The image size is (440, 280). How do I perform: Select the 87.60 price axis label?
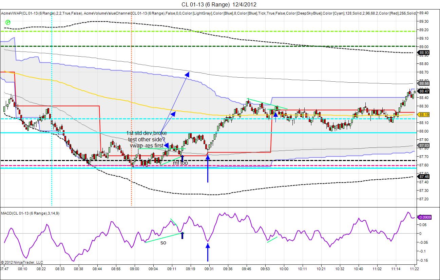(424, 165)
